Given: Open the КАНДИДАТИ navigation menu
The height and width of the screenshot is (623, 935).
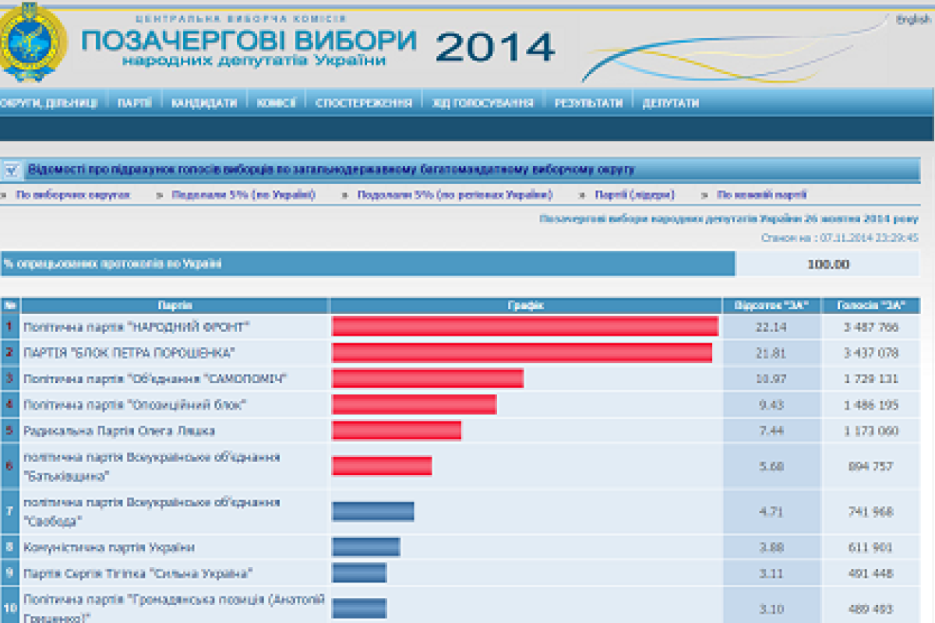Looking at the screenshot, I should (x=205, y=101).
